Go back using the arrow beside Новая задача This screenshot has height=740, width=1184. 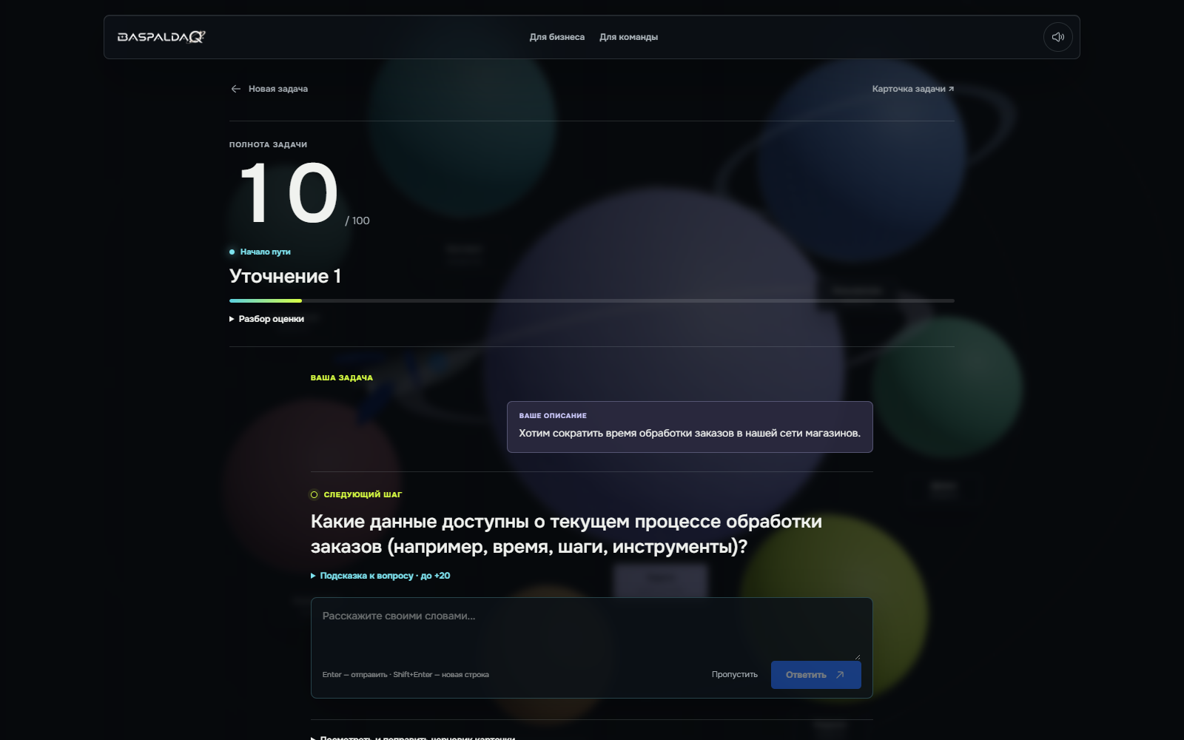point(236,89)
